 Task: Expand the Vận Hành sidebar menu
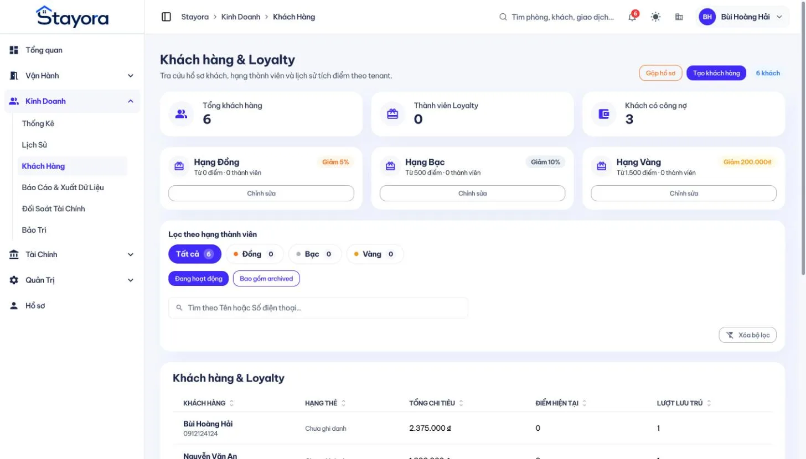point(72,76)
